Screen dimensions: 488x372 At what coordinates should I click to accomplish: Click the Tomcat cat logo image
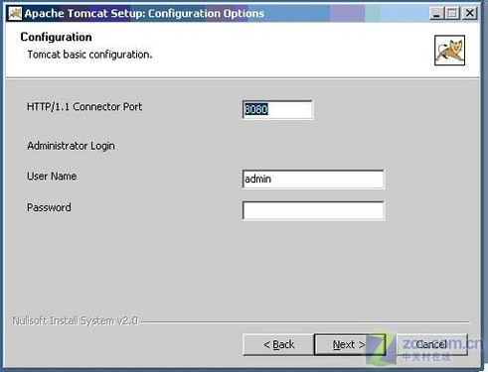449,51
